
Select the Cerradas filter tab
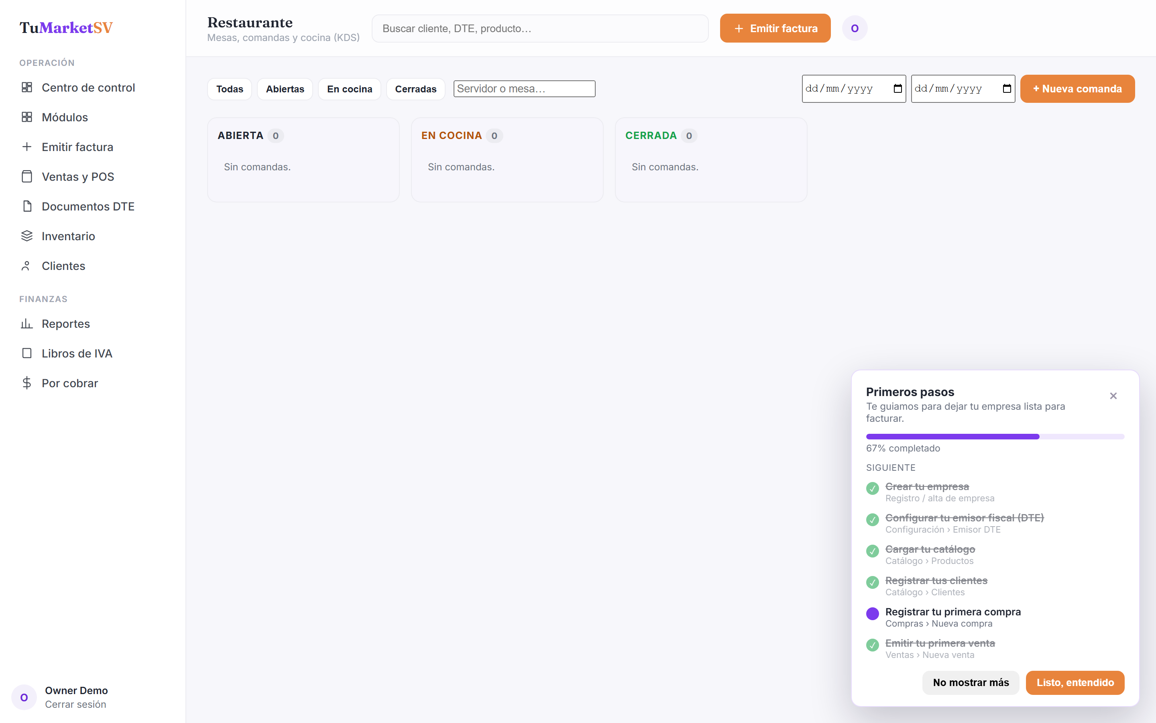[x=415, y=89]
